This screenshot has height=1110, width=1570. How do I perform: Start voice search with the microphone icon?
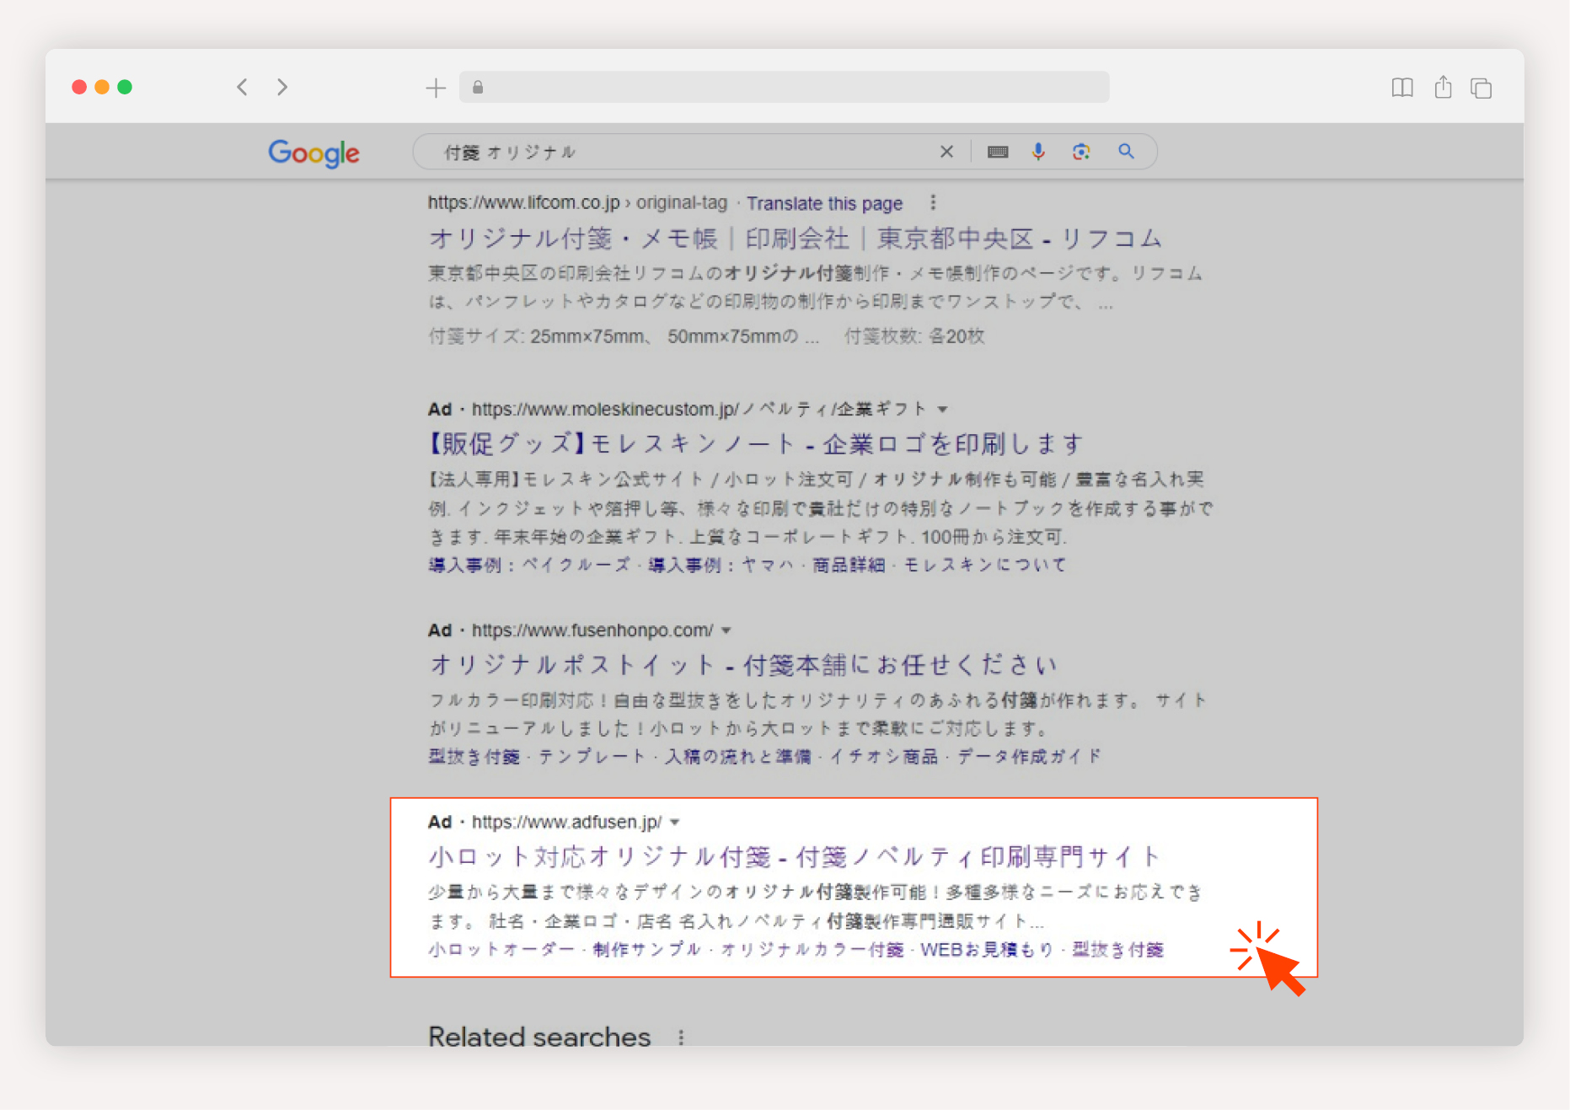(1038, 151)
